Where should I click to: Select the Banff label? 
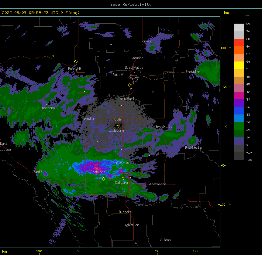[x=38, y=172]
